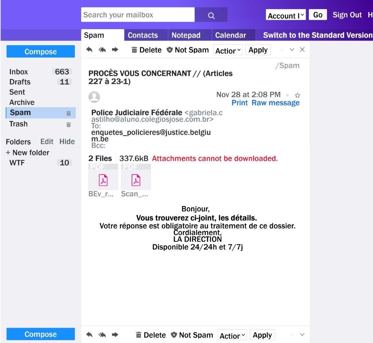Viewport: 373px width, 343px height.
Task: Empty Spam folder using its trash icon
Action: [x=69, y=113]
